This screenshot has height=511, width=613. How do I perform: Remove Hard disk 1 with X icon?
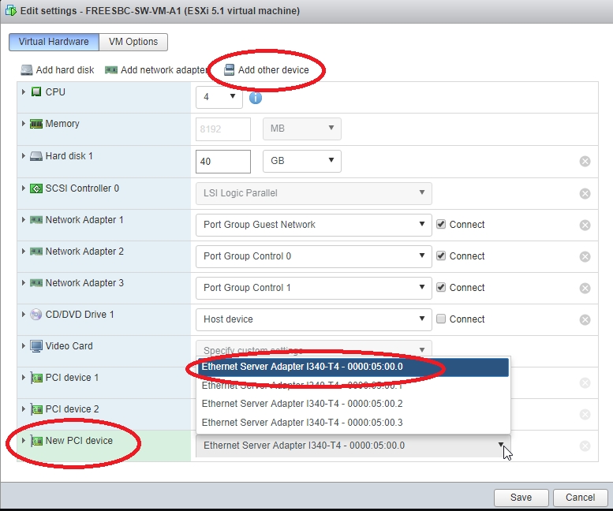pyautogui.click(x=585, y=162)
